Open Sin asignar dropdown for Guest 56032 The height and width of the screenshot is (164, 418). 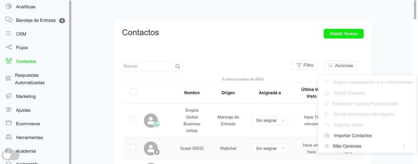pos(270,148)
